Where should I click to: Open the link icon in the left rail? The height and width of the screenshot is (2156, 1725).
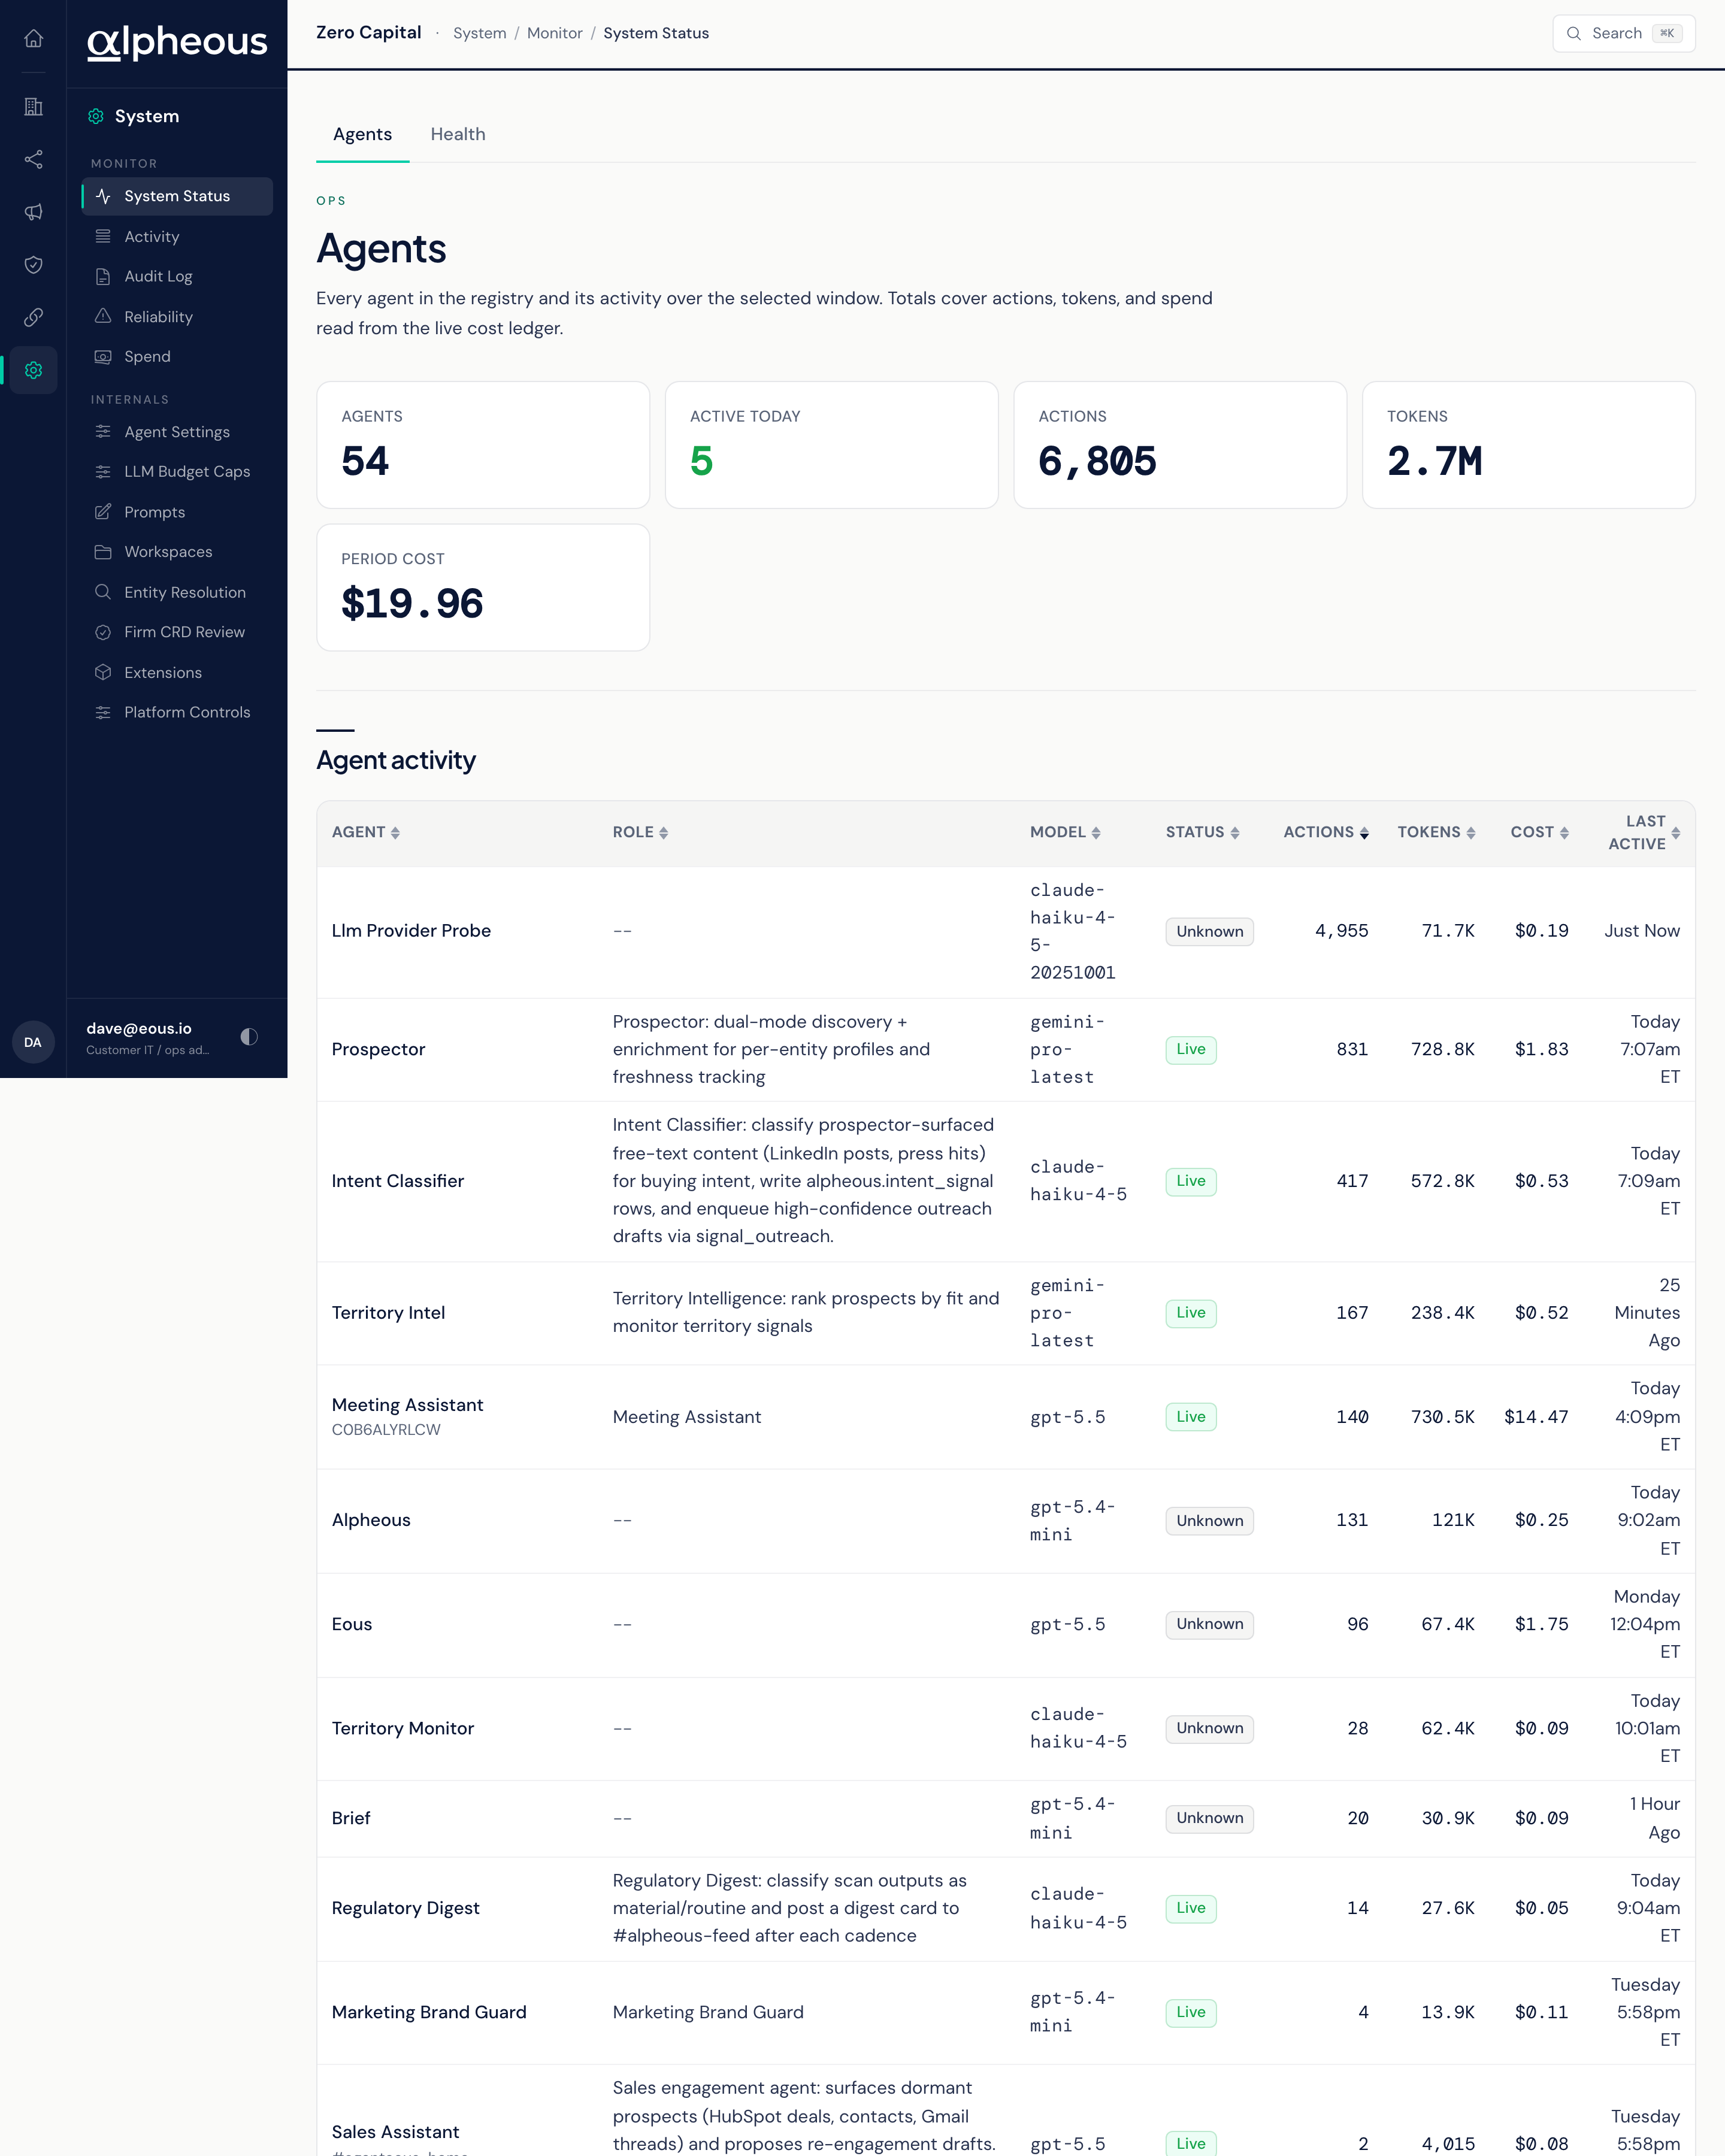(x=33, y=317)
